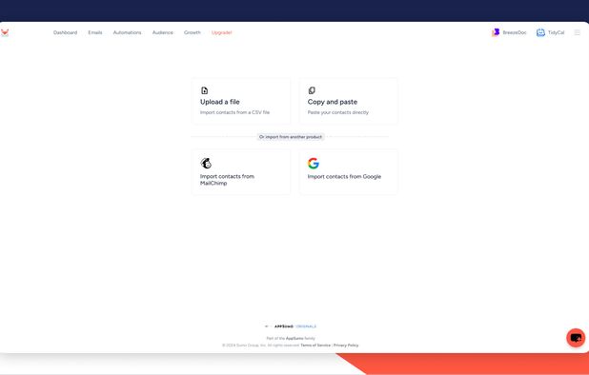Open the AppSumo family link in footer
The width and height of the screenshot is (589, 375).
[x=294, y=338]
